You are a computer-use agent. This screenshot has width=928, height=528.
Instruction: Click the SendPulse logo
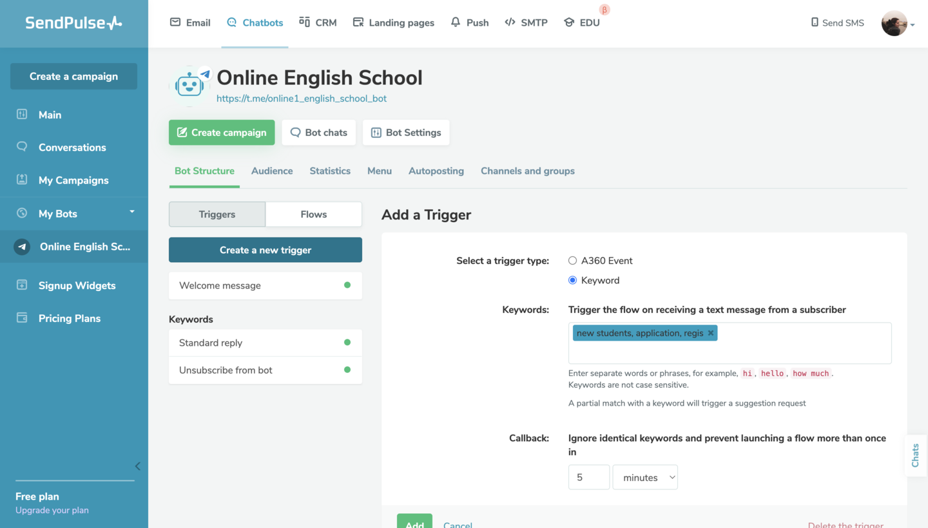(73, 23)
